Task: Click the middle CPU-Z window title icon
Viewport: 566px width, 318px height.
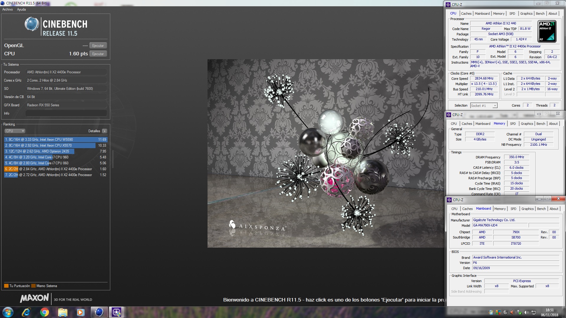Action: pyautogui.click(x=449, y=115)
